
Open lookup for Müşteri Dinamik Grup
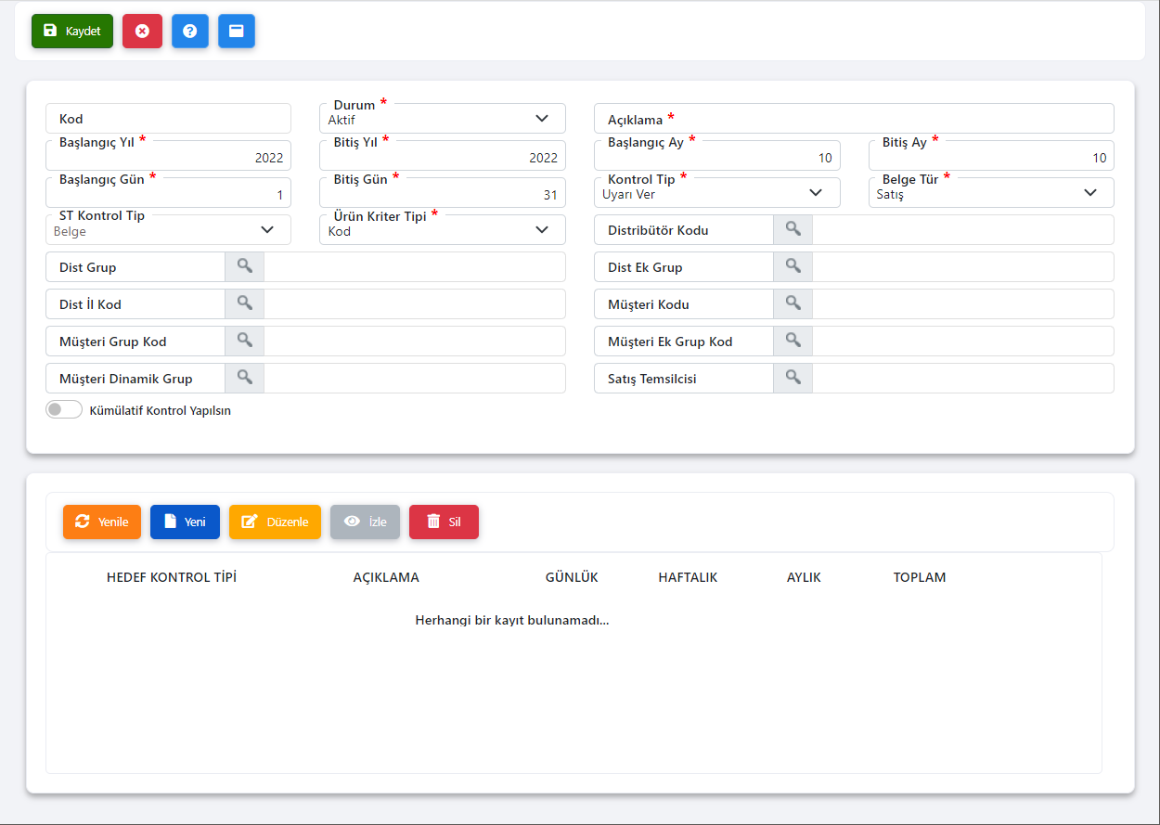point(244,378)
